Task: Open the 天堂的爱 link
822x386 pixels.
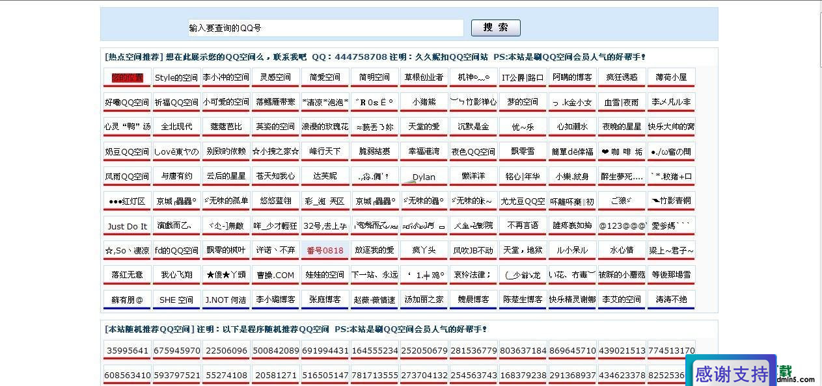Action: (x=424, y=127)
